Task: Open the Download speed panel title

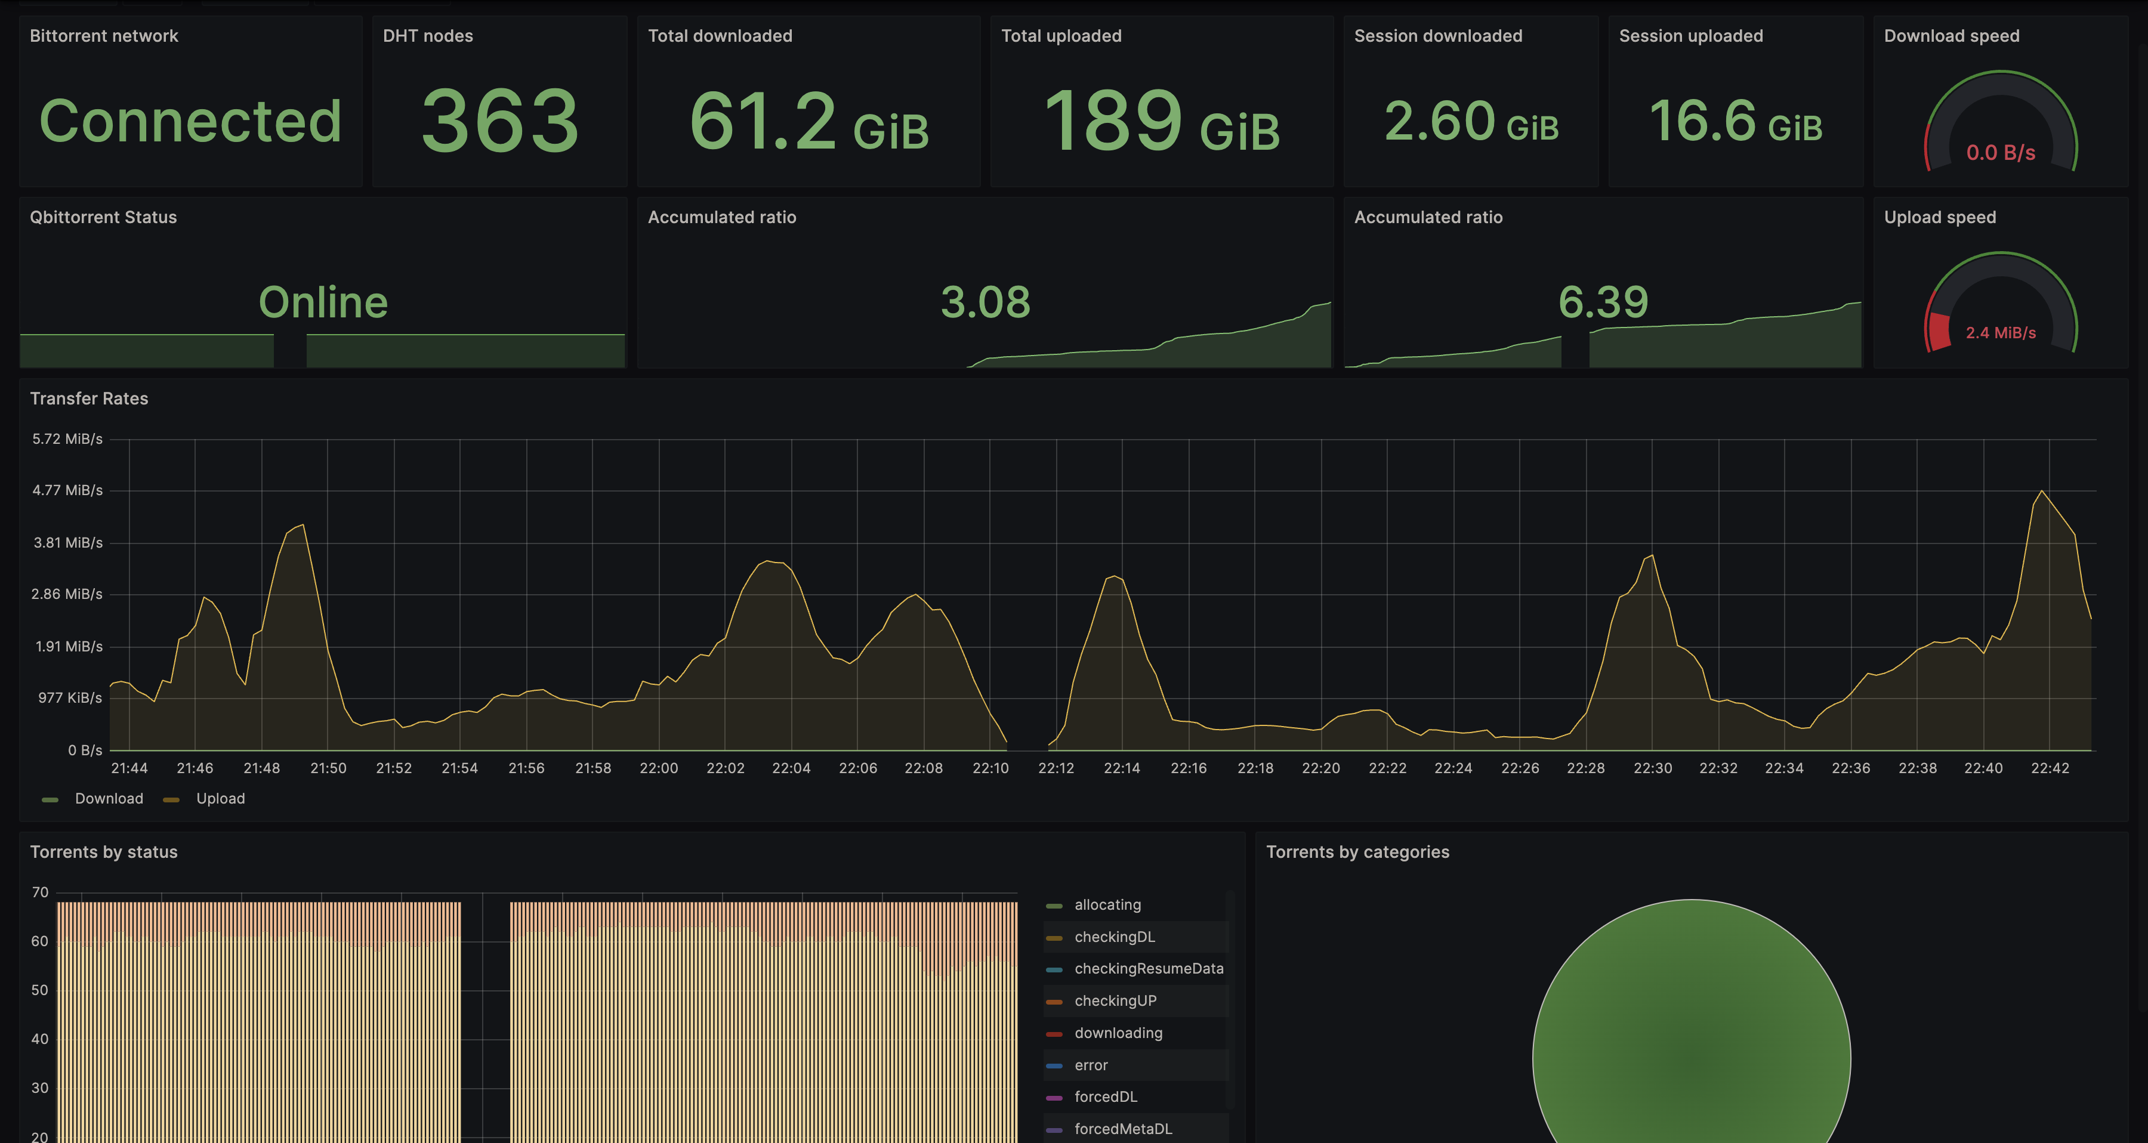Action: [x=1951, y=36]
